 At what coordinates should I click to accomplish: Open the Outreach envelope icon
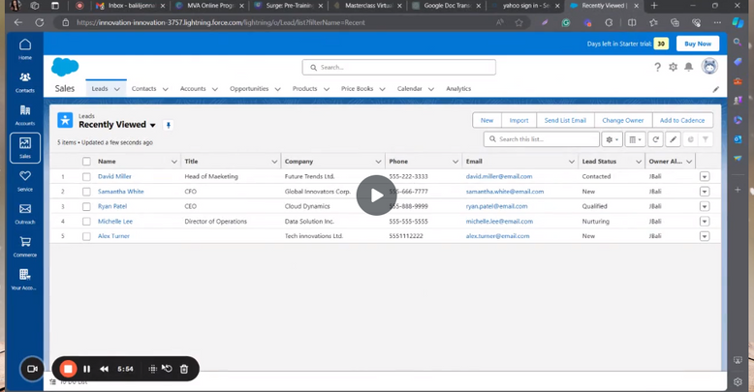[25, 214]
